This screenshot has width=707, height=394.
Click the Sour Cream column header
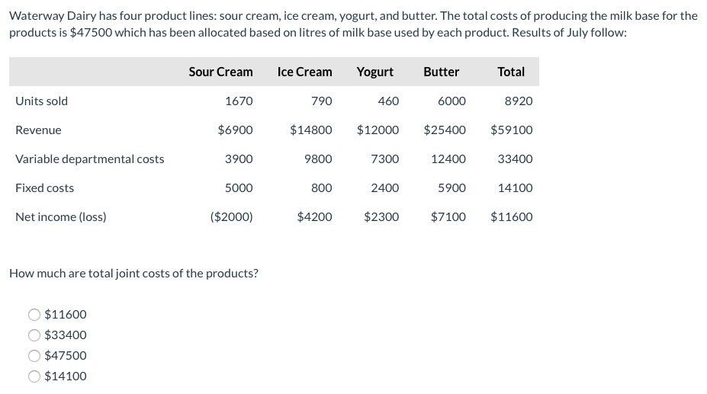click(x=220, y=72)
